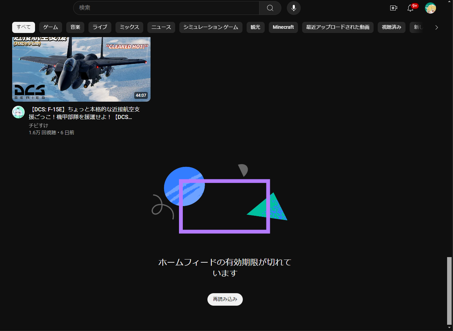Choose the ミックス category chip
Image resolution: width=453 pixels, height=331 pixels.
coord(129,27)
